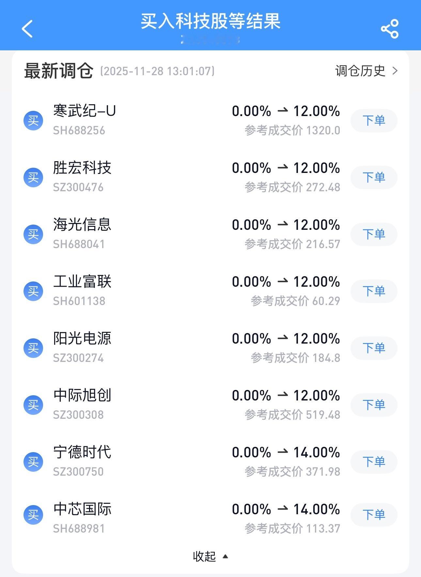Place order for 宁德时代 with 下单
The width and height of the screenshot is (421, 577).
pyautogui.click(x=374, y=462)
